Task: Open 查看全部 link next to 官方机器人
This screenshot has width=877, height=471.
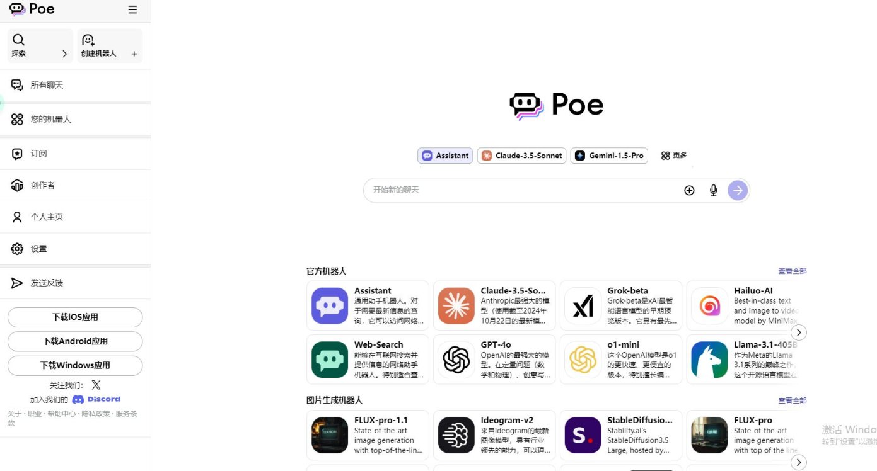Action: 792,271
